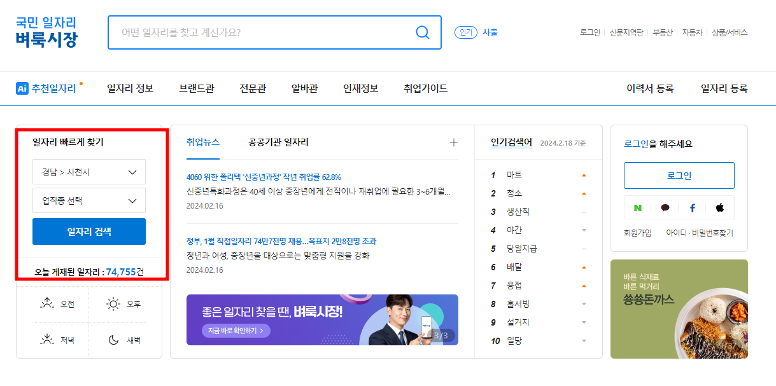Open the 4060 위한 폴리텍 news headline

264,177
